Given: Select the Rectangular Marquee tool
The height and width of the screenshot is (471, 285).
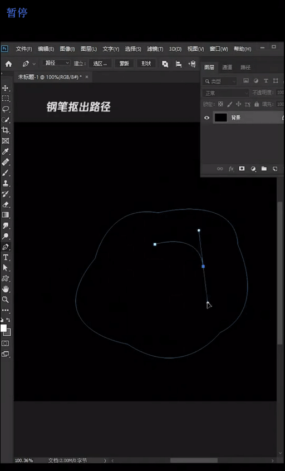Looking at the screenshot, I should (x=5, y=99).
